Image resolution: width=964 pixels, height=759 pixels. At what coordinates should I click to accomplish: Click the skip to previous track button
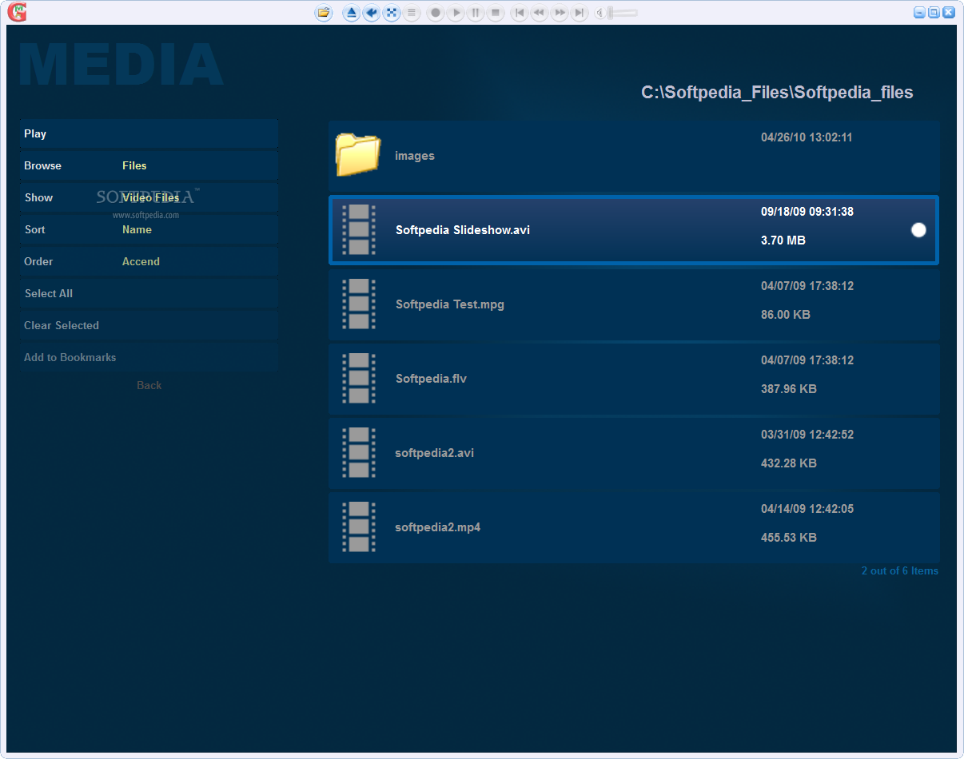(520, 13)
